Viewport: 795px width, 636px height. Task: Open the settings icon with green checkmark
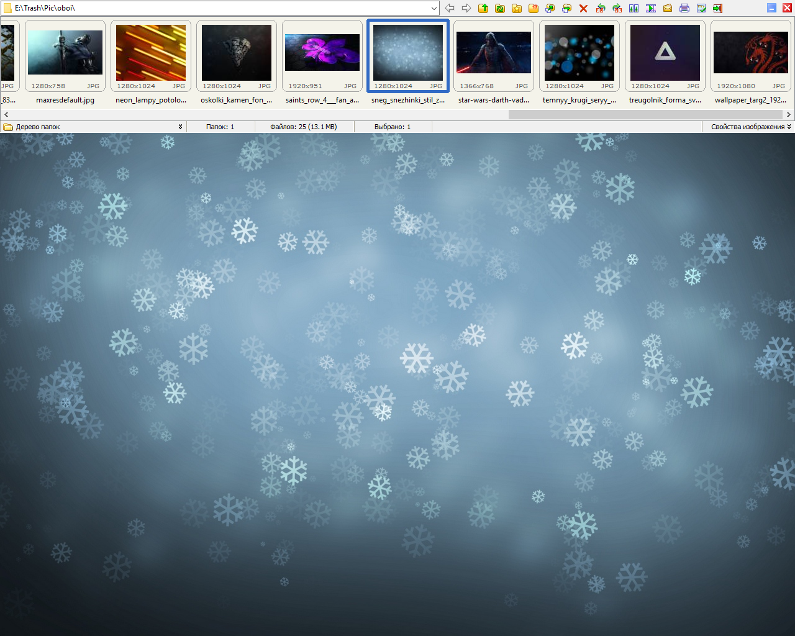[x=701, y=8]
